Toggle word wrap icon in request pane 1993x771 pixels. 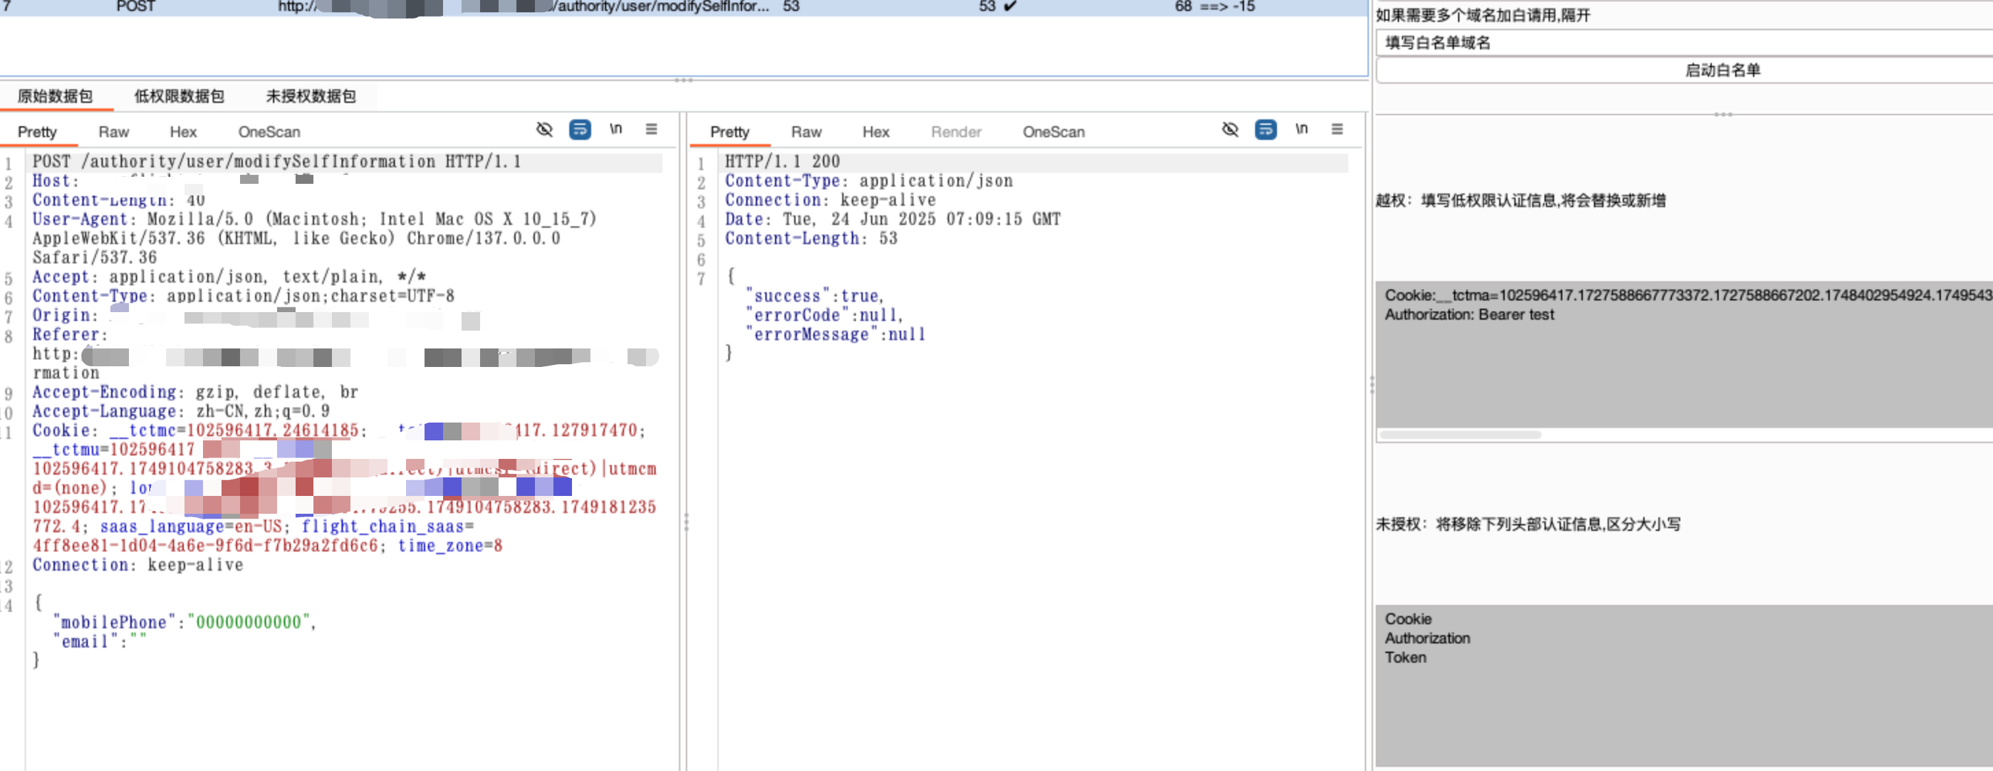(x=580, y=129)
